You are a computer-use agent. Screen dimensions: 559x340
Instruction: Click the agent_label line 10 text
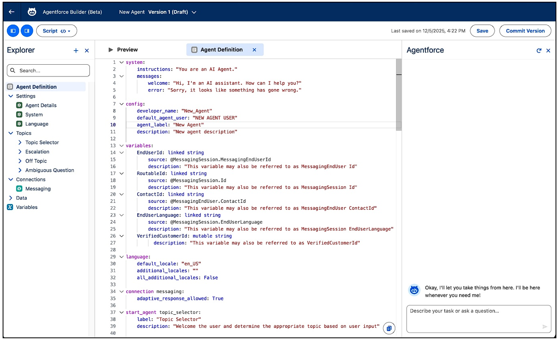[x=170, y=125]
